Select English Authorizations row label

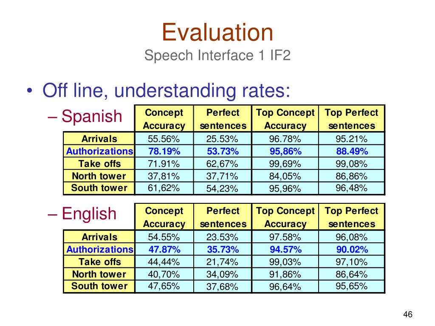[x=99, y=250]
